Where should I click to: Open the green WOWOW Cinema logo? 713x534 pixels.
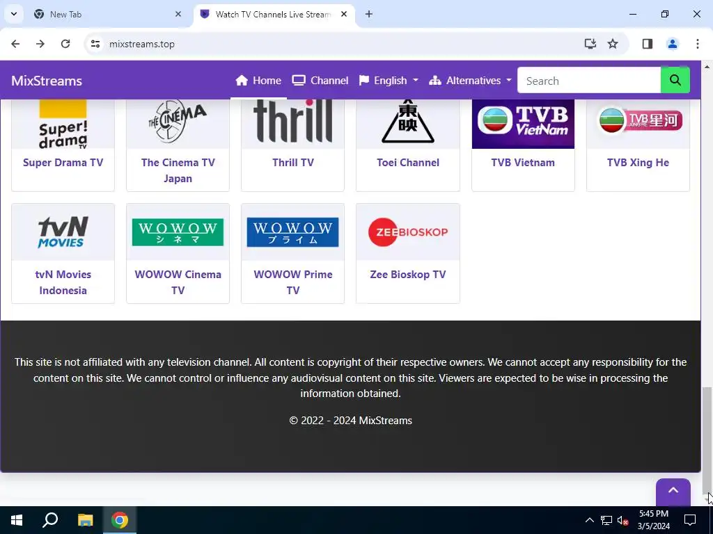(178, 232)
